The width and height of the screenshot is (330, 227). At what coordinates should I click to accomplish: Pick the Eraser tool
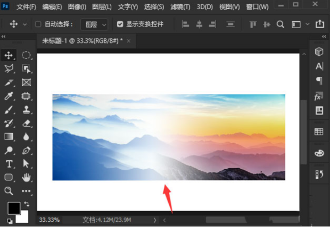tap(26, 124)
